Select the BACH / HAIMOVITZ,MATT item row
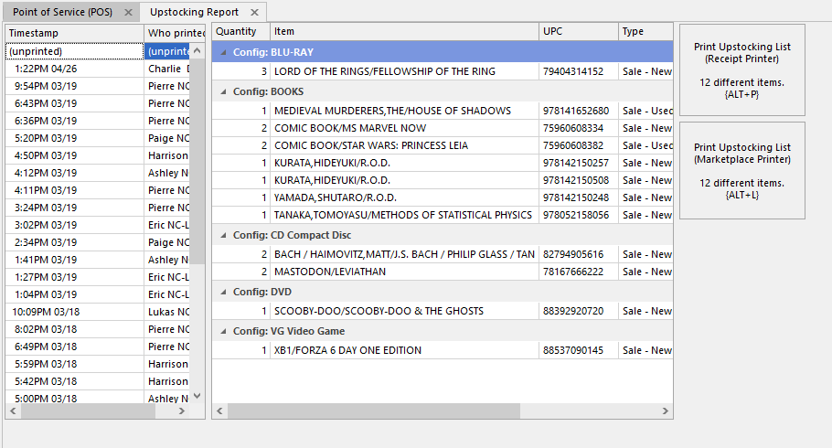Viewport: 832px width, 448px height. pyautogui.click(x=443, y=254)
